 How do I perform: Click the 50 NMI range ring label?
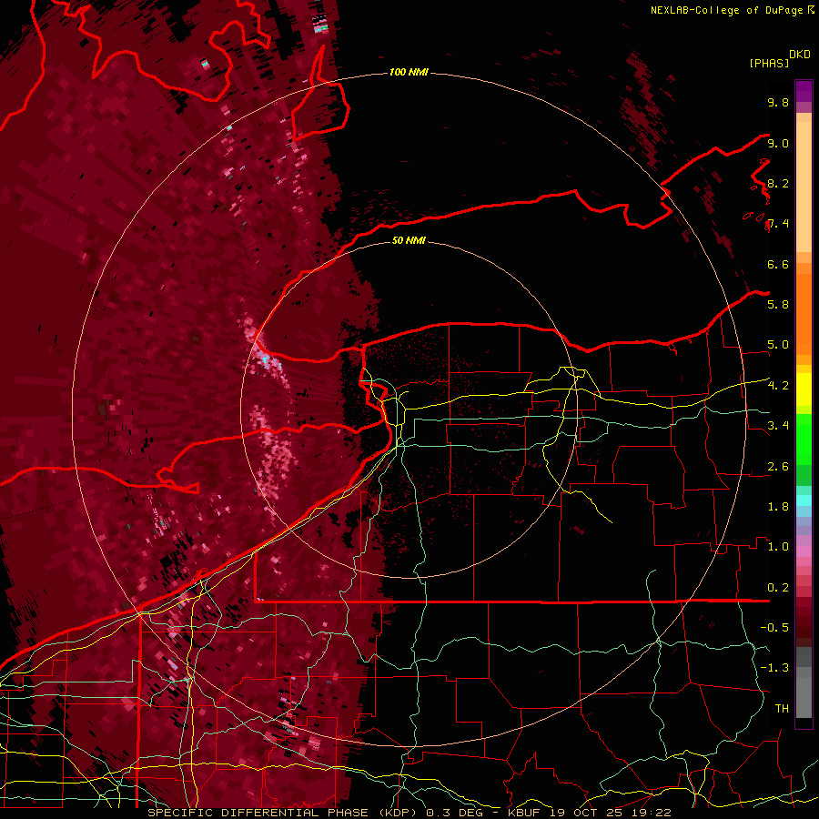coord(409,240)
